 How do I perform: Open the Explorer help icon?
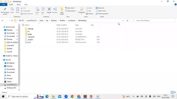coord(175,4)
